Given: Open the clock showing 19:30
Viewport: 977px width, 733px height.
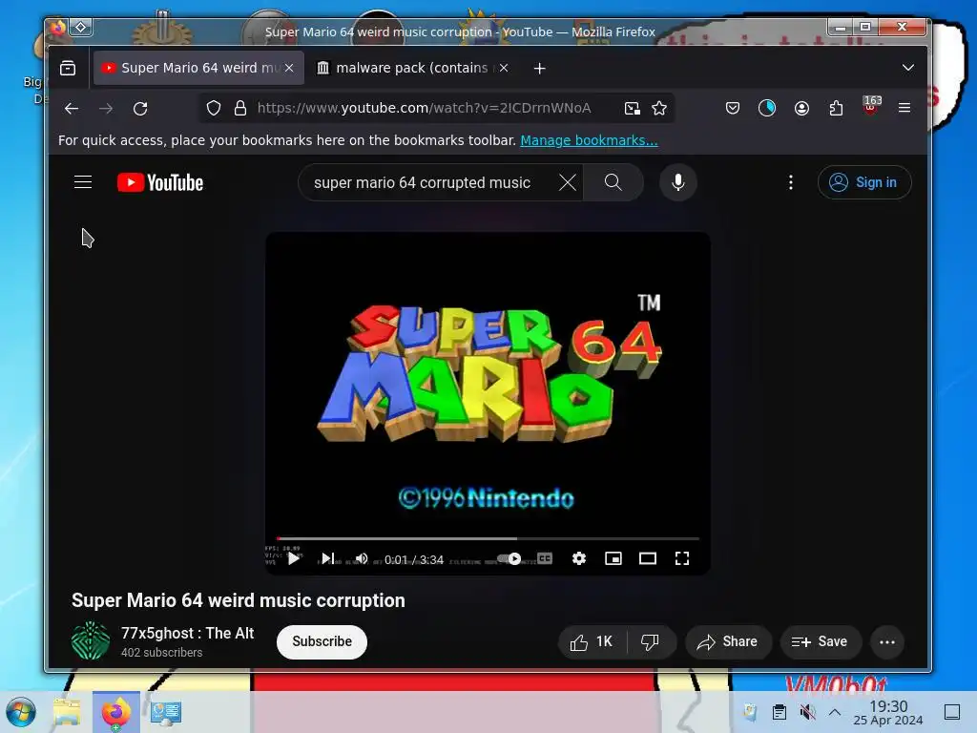Looking at the screenshot, I should 888,712.
